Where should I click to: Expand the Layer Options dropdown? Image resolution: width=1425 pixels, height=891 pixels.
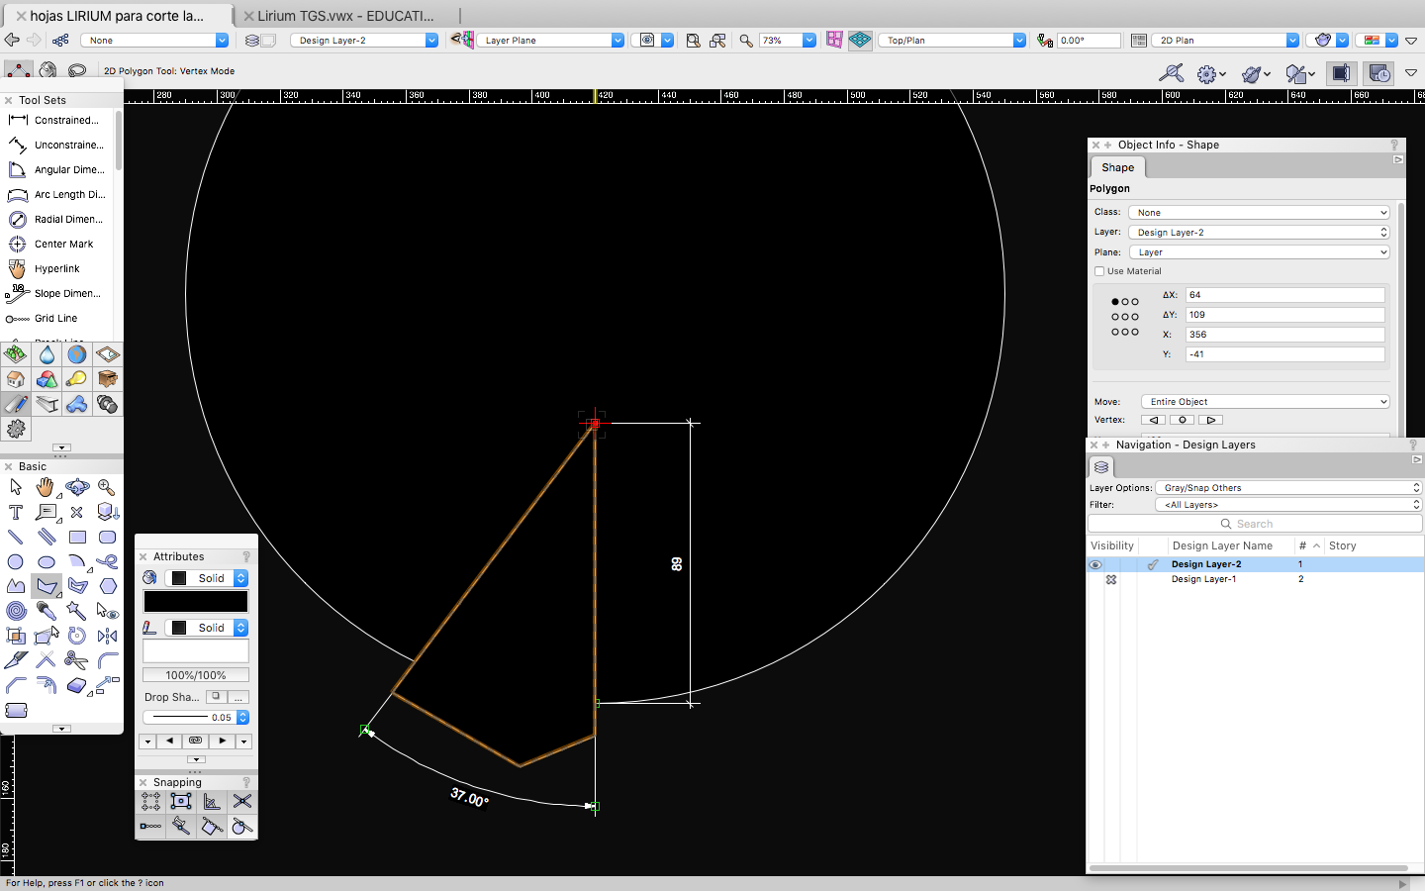1288,488
